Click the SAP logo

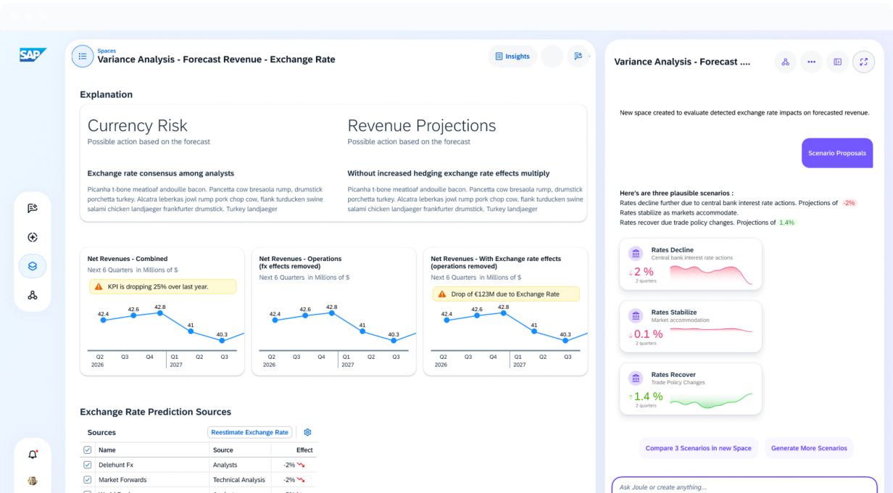(x=33, y=55)
